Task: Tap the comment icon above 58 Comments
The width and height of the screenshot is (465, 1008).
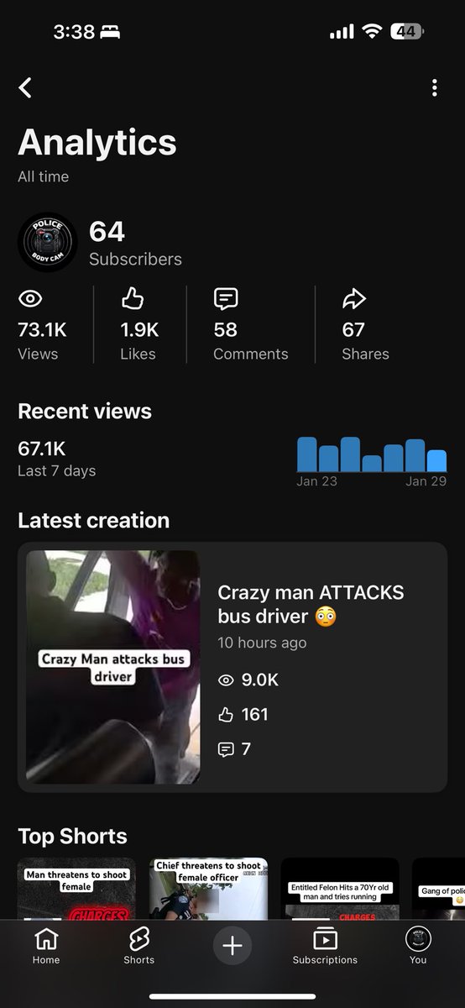Action: (226, 298)
